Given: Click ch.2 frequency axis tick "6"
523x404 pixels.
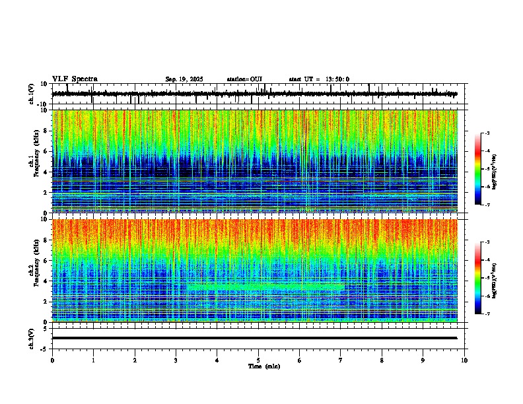Looking at the screenshot, I should tap(46, 261).
